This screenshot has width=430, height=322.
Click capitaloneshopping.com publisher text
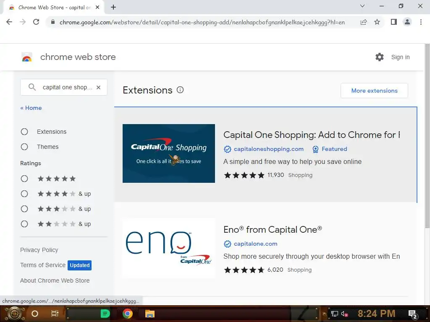pos(269,149)
